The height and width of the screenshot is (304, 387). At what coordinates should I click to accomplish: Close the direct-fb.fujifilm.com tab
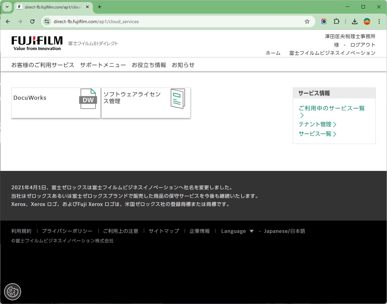click(x=87, y=7)
